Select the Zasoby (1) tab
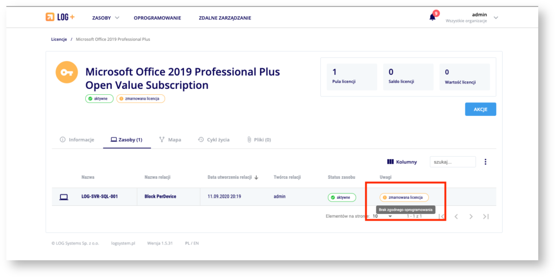 pyautogui.click(x=127, y=140)
